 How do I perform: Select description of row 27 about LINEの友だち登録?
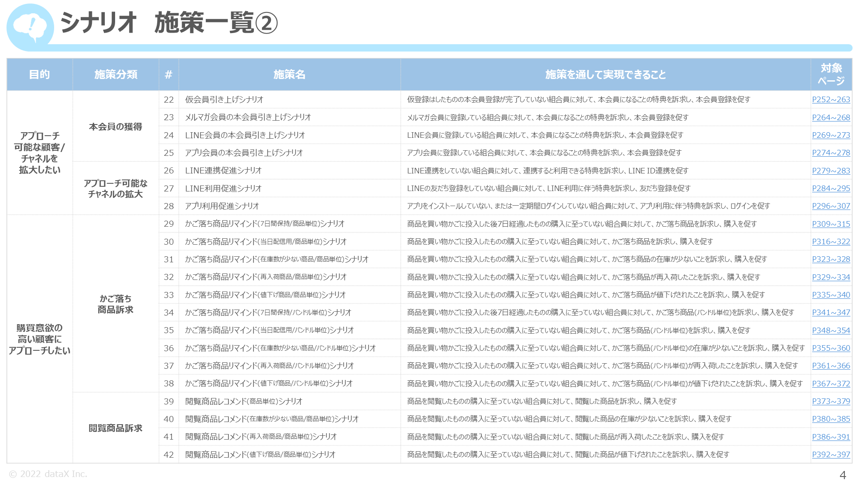click(x=549, y=188)
